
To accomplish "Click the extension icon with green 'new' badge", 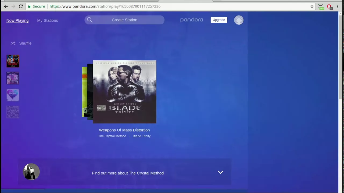I will tap(321, 7).
